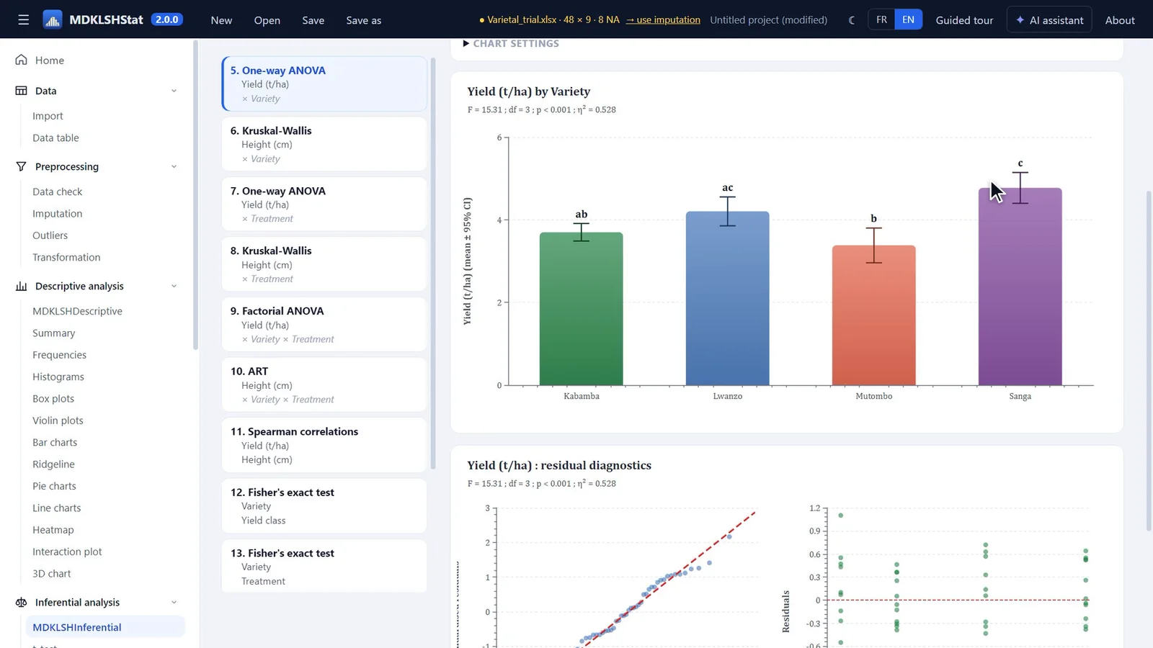
Task: Select analysis 10 ART
Action: [324, 385]
